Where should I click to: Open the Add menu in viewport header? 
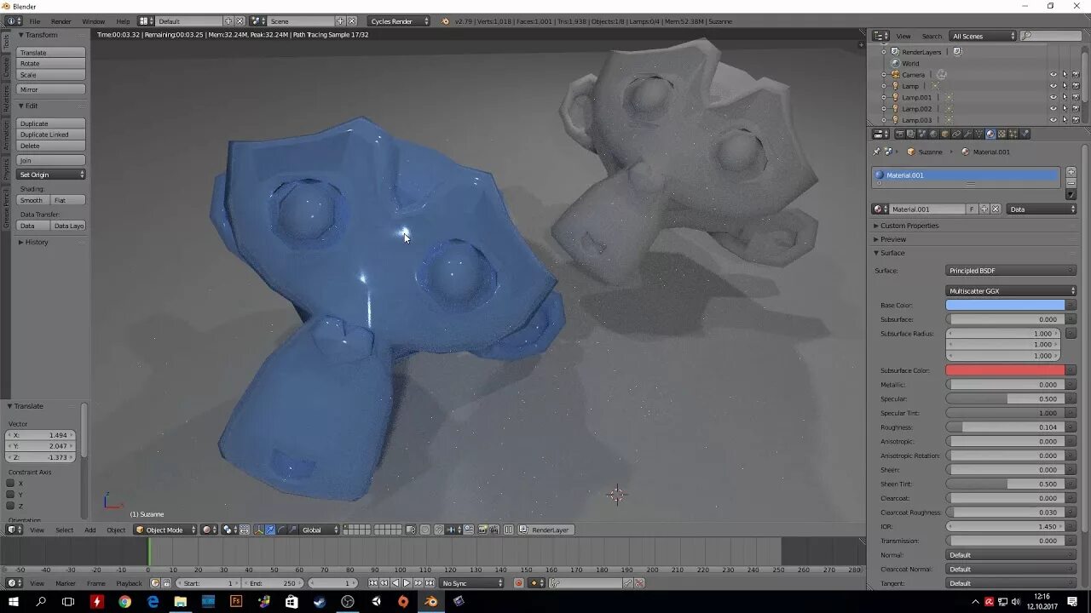click(90, 530)
